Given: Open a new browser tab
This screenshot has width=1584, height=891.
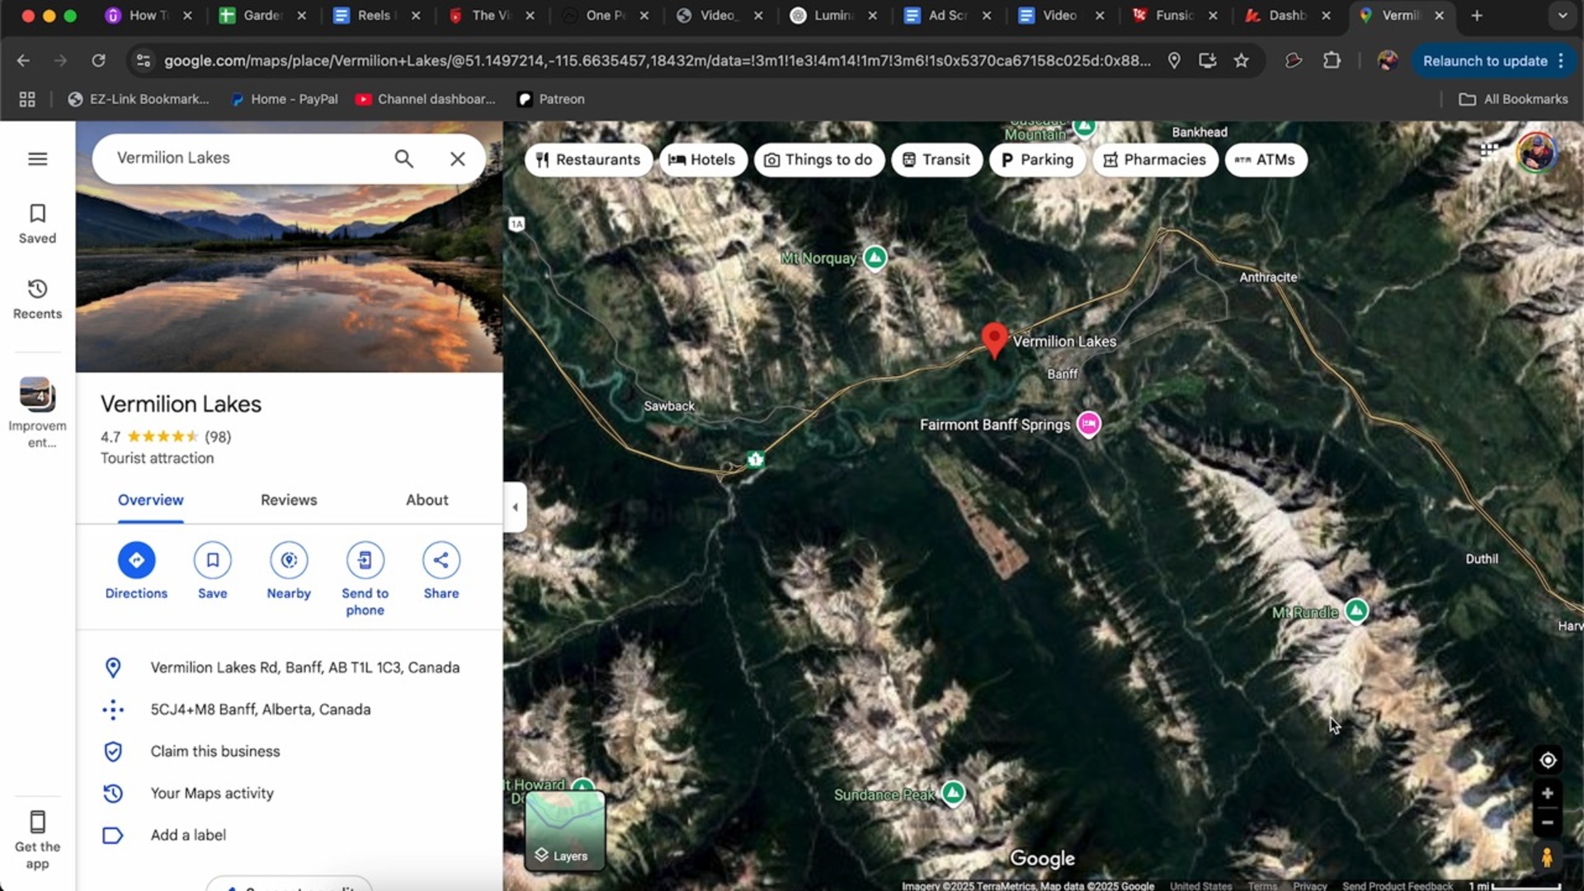Looking at the screenshot, I should click(x=1477, y=16).
